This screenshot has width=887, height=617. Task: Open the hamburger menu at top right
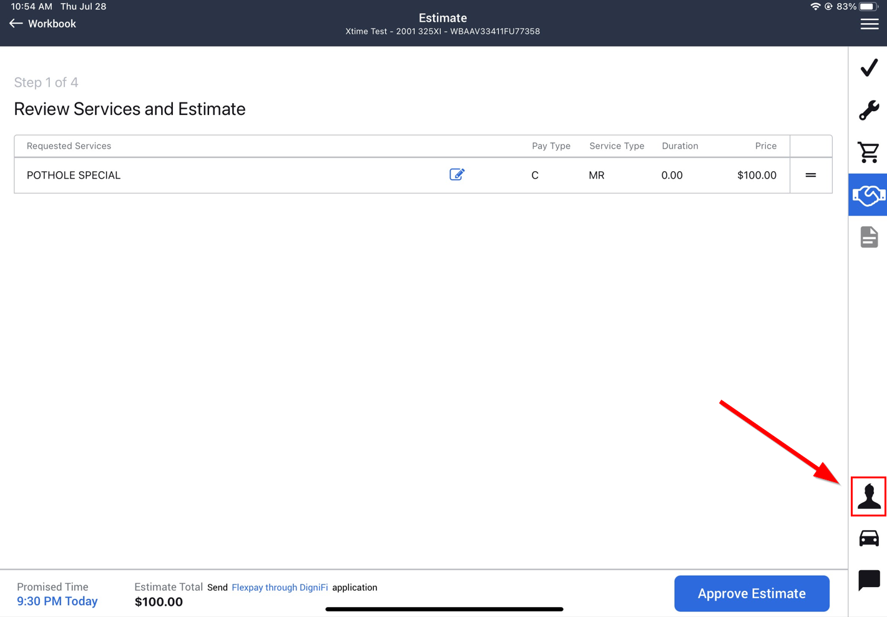tap(870, 23)
